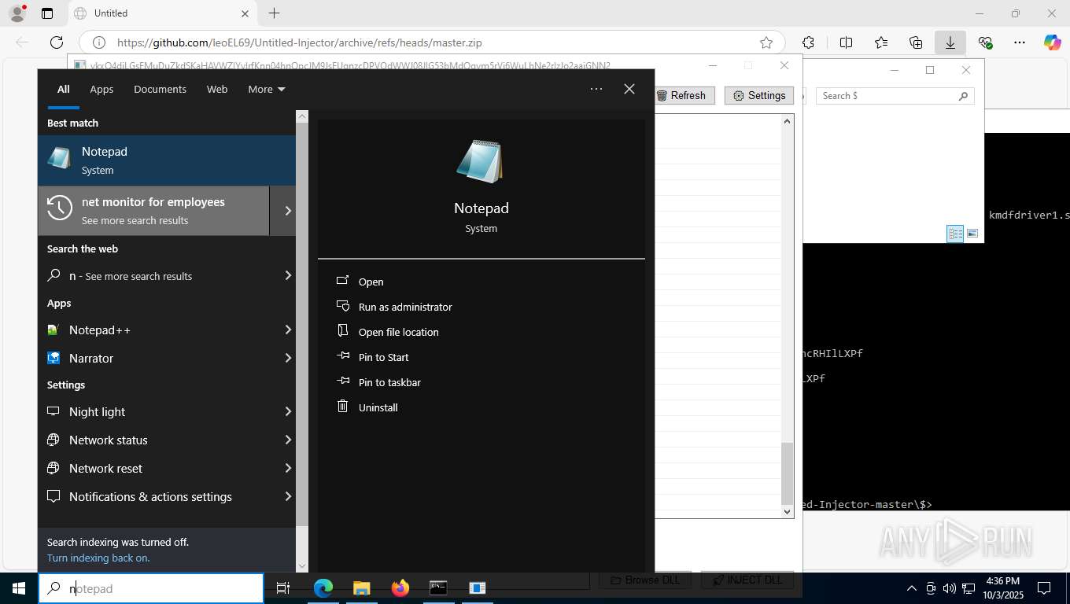Expand 'n - See more search results' arrow
This screenshot has width=1070, height=604.
pyautogui.click(x=288, y=275)
